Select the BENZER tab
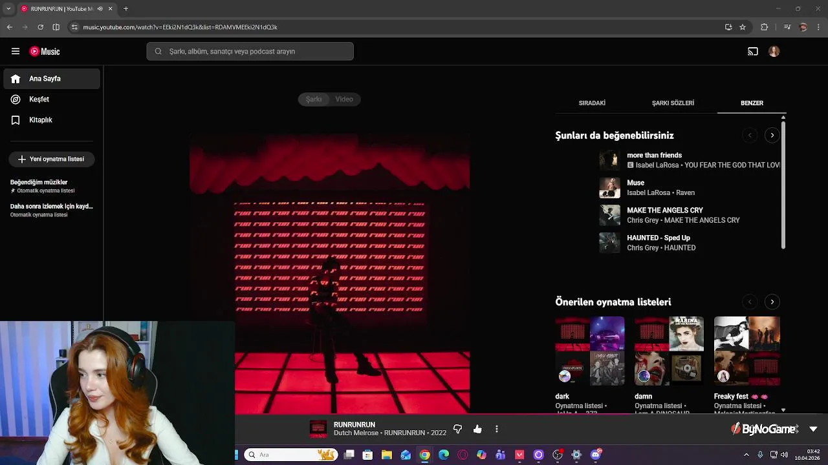 point(752,103)
